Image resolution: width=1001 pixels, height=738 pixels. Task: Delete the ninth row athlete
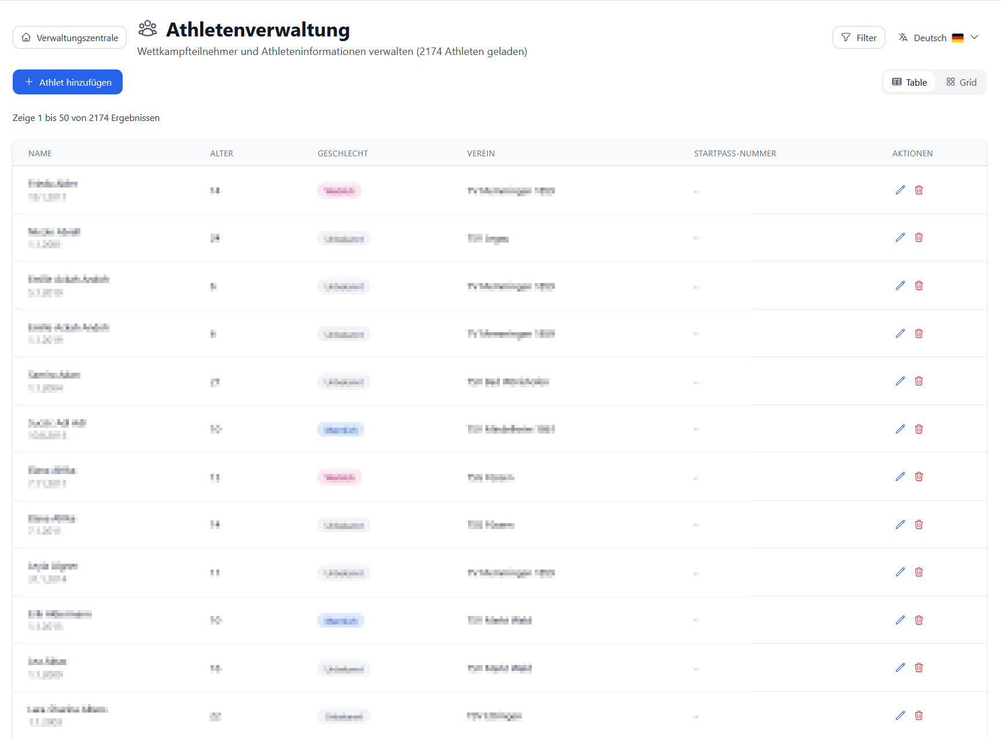(919, 572)
